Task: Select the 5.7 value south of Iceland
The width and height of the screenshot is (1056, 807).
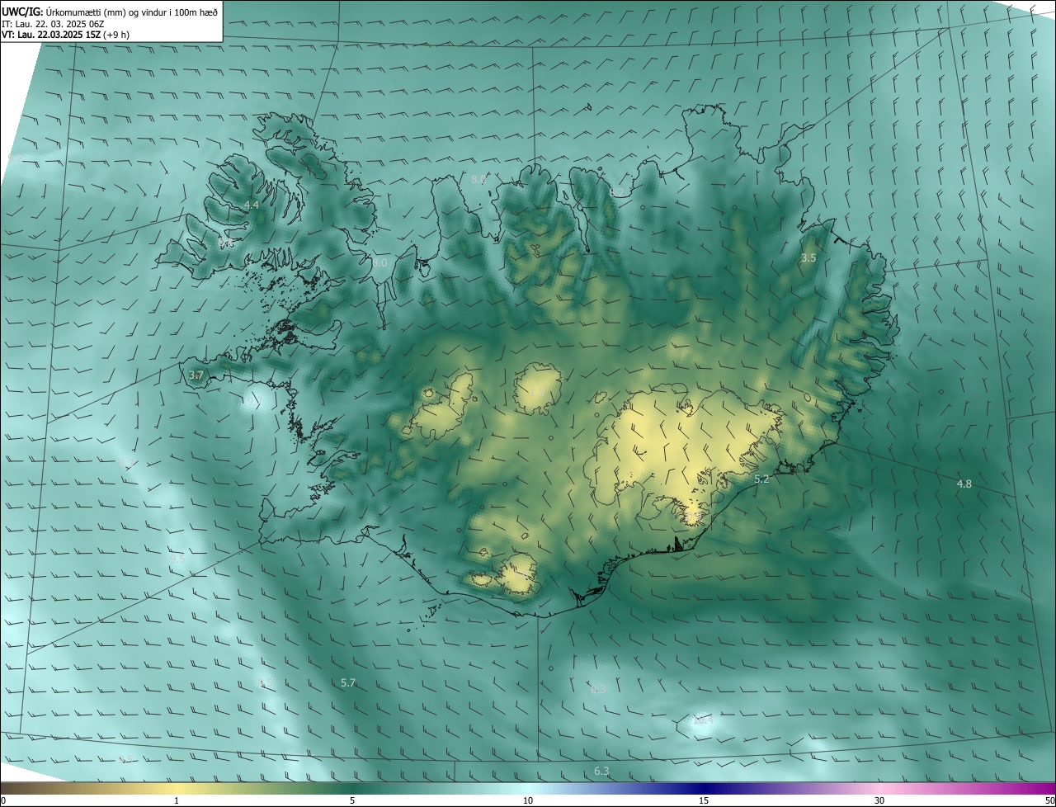Action: pyautogui.click(x=348, y=682)
